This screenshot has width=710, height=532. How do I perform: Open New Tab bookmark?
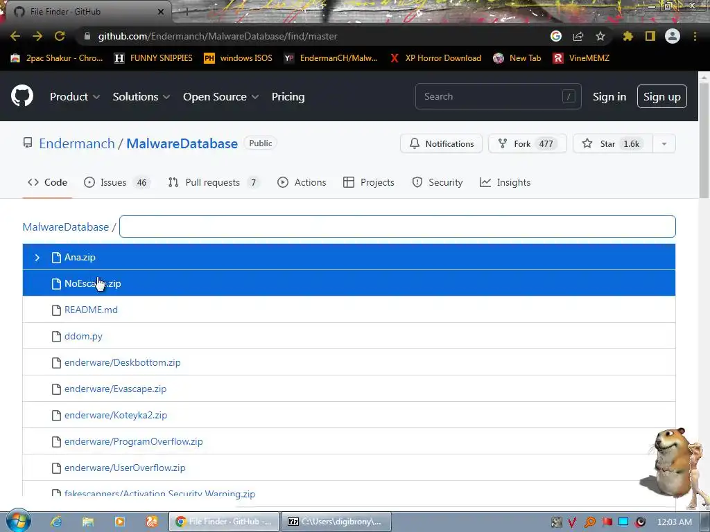click(x=517, y=58)
